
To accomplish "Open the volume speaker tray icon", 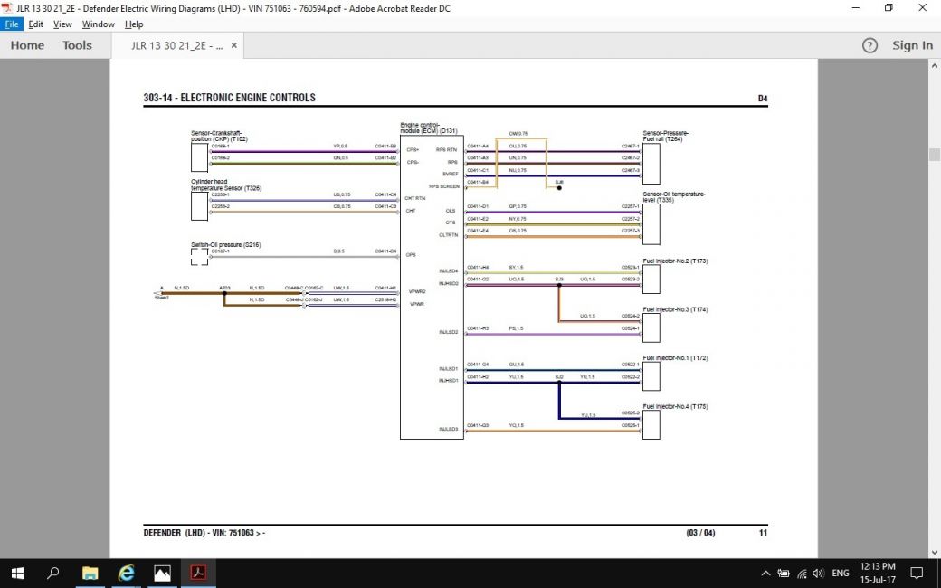I will coord(817,574).
